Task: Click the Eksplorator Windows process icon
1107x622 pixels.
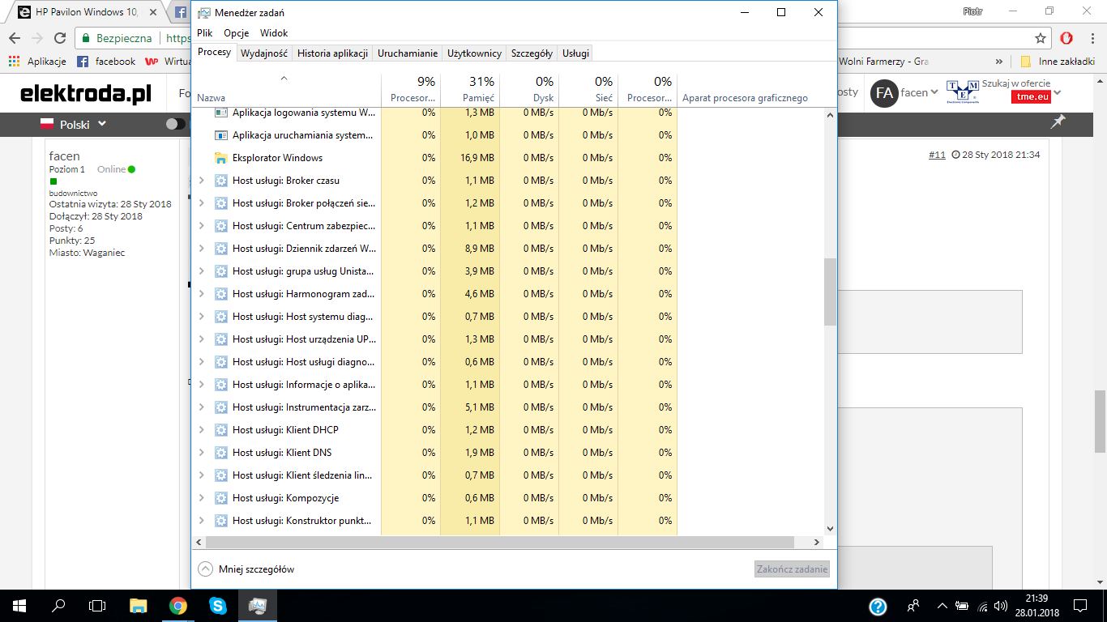Action: tap(220, 158)
